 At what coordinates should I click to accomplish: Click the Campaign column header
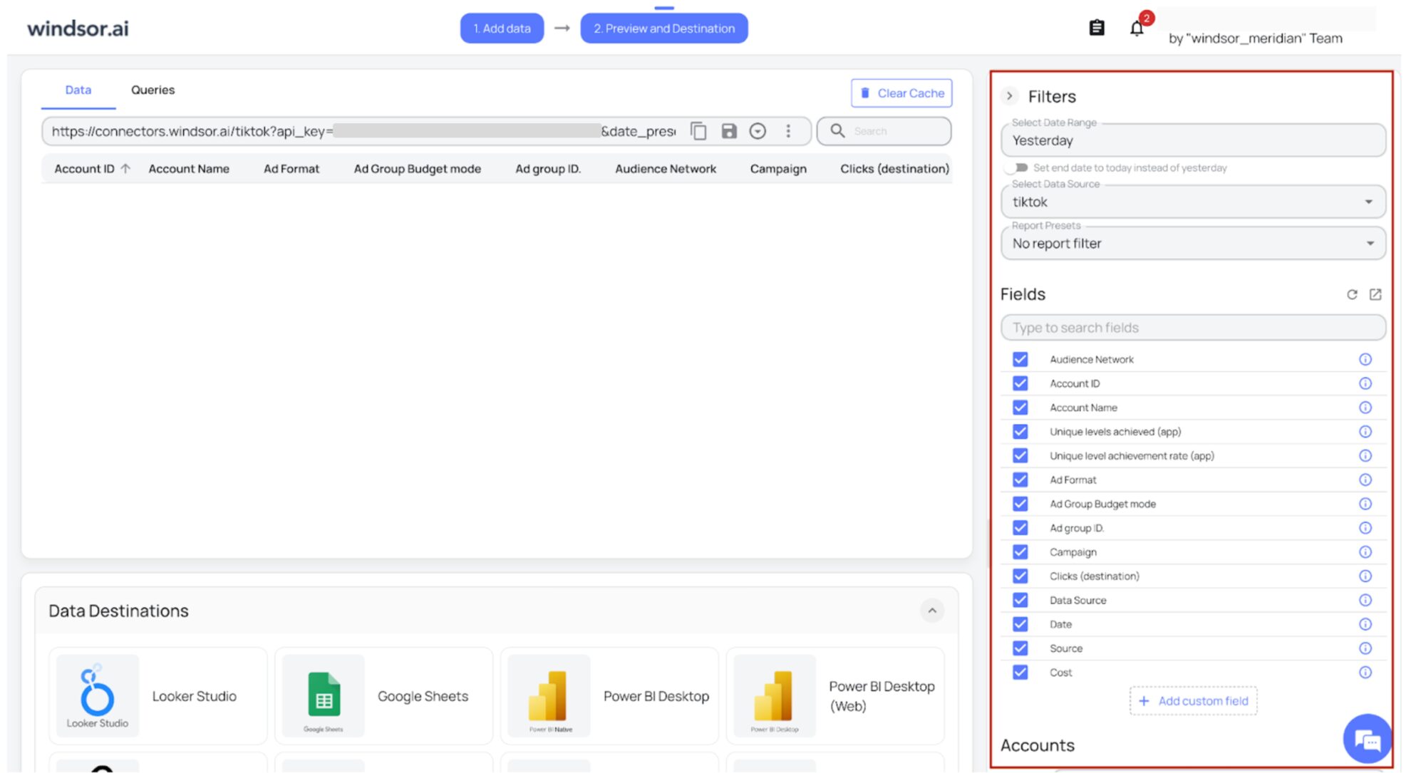(778, 169)
